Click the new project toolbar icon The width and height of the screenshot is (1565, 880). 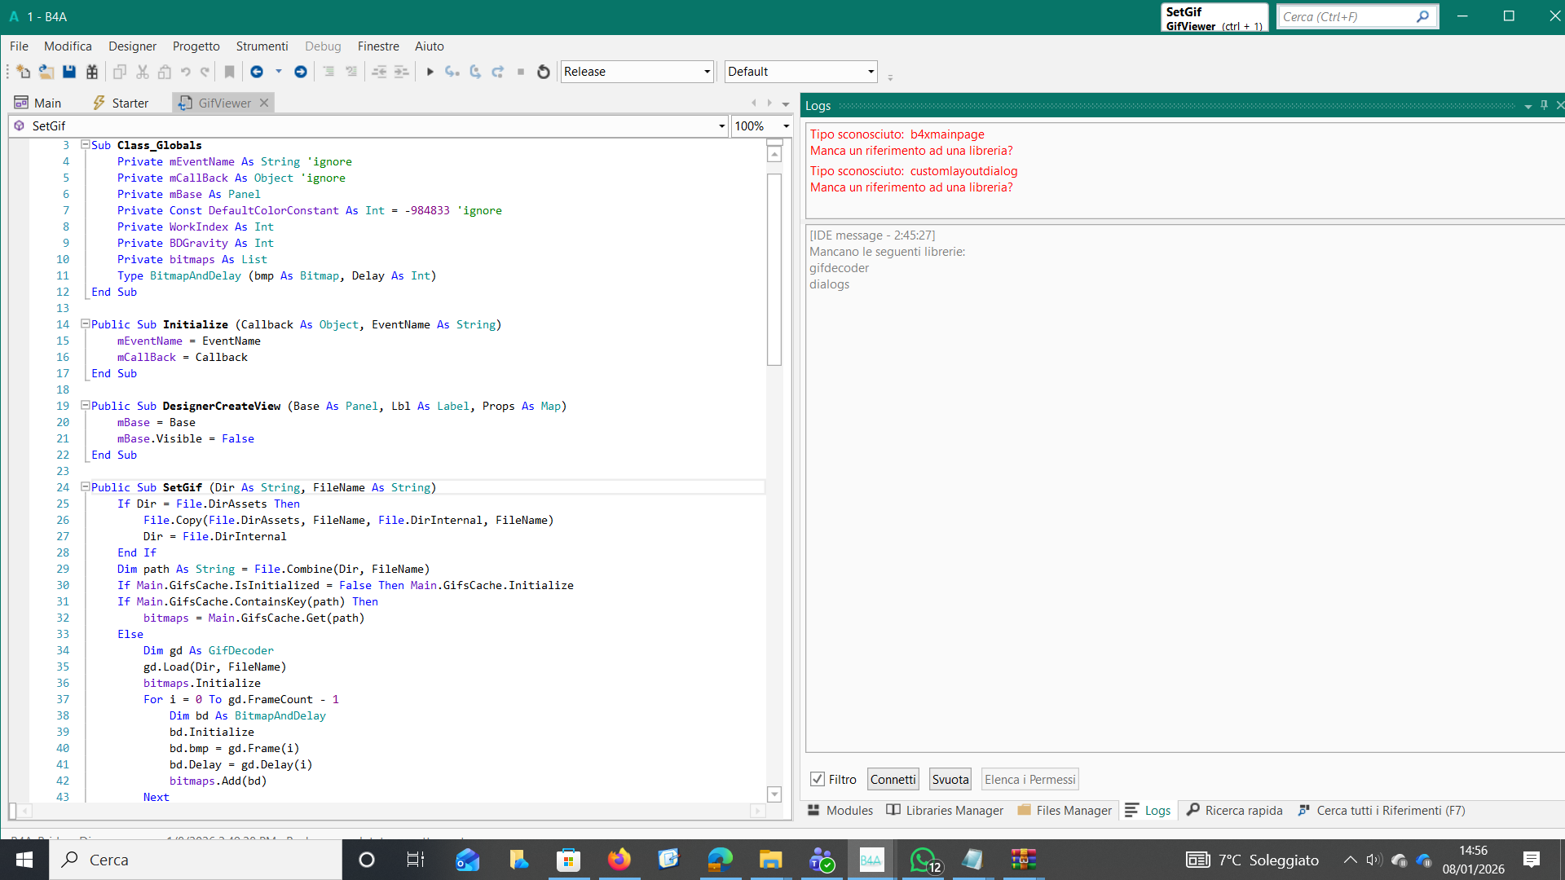click(x=23, y=72)
